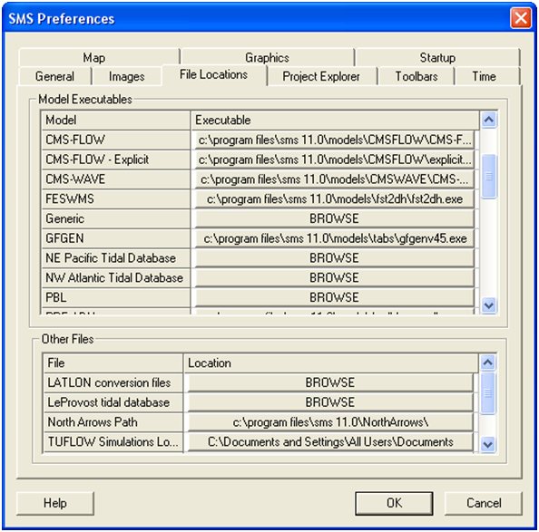The width and height of the screenshot is (539, 532).
Task: Browse for the Generic model executable
Action: coord(335,218)
